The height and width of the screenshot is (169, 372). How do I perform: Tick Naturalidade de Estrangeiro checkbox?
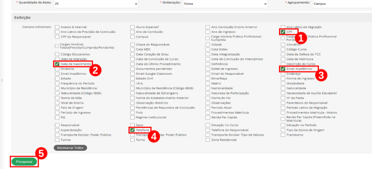coord(133,93)
